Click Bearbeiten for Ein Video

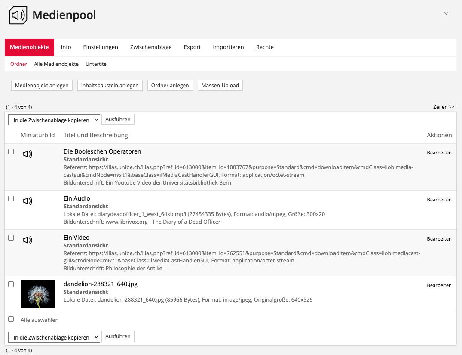point(439,239)
